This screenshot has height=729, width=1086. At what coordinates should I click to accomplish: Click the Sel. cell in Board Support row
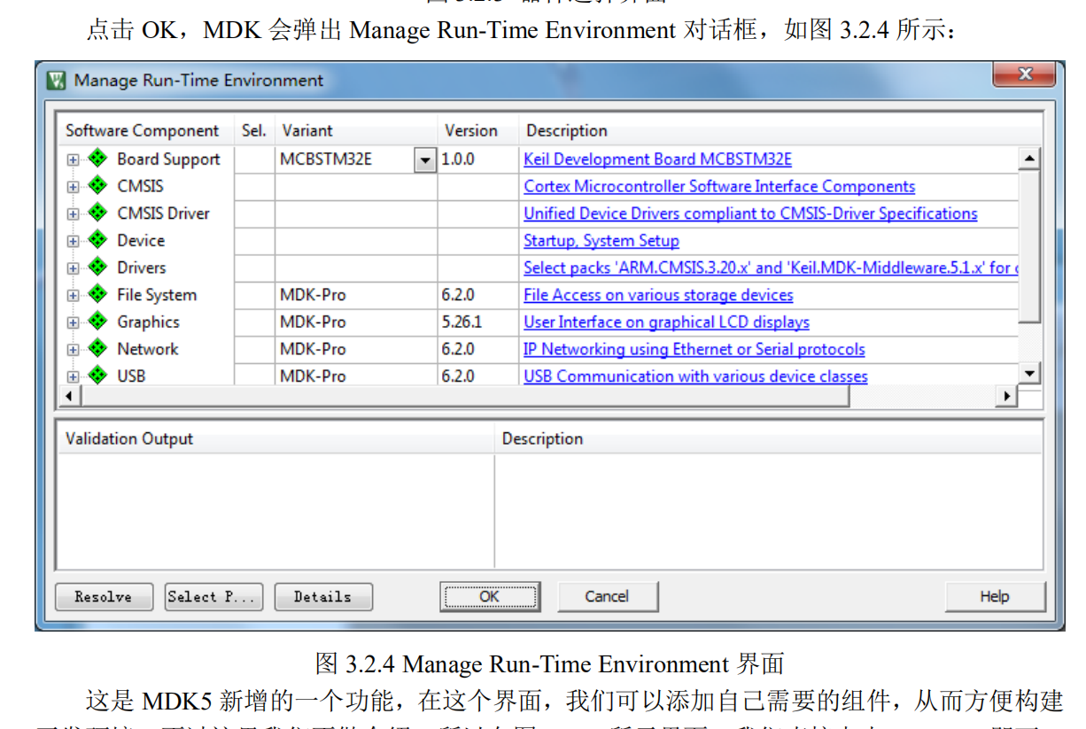tap(254, 159)
